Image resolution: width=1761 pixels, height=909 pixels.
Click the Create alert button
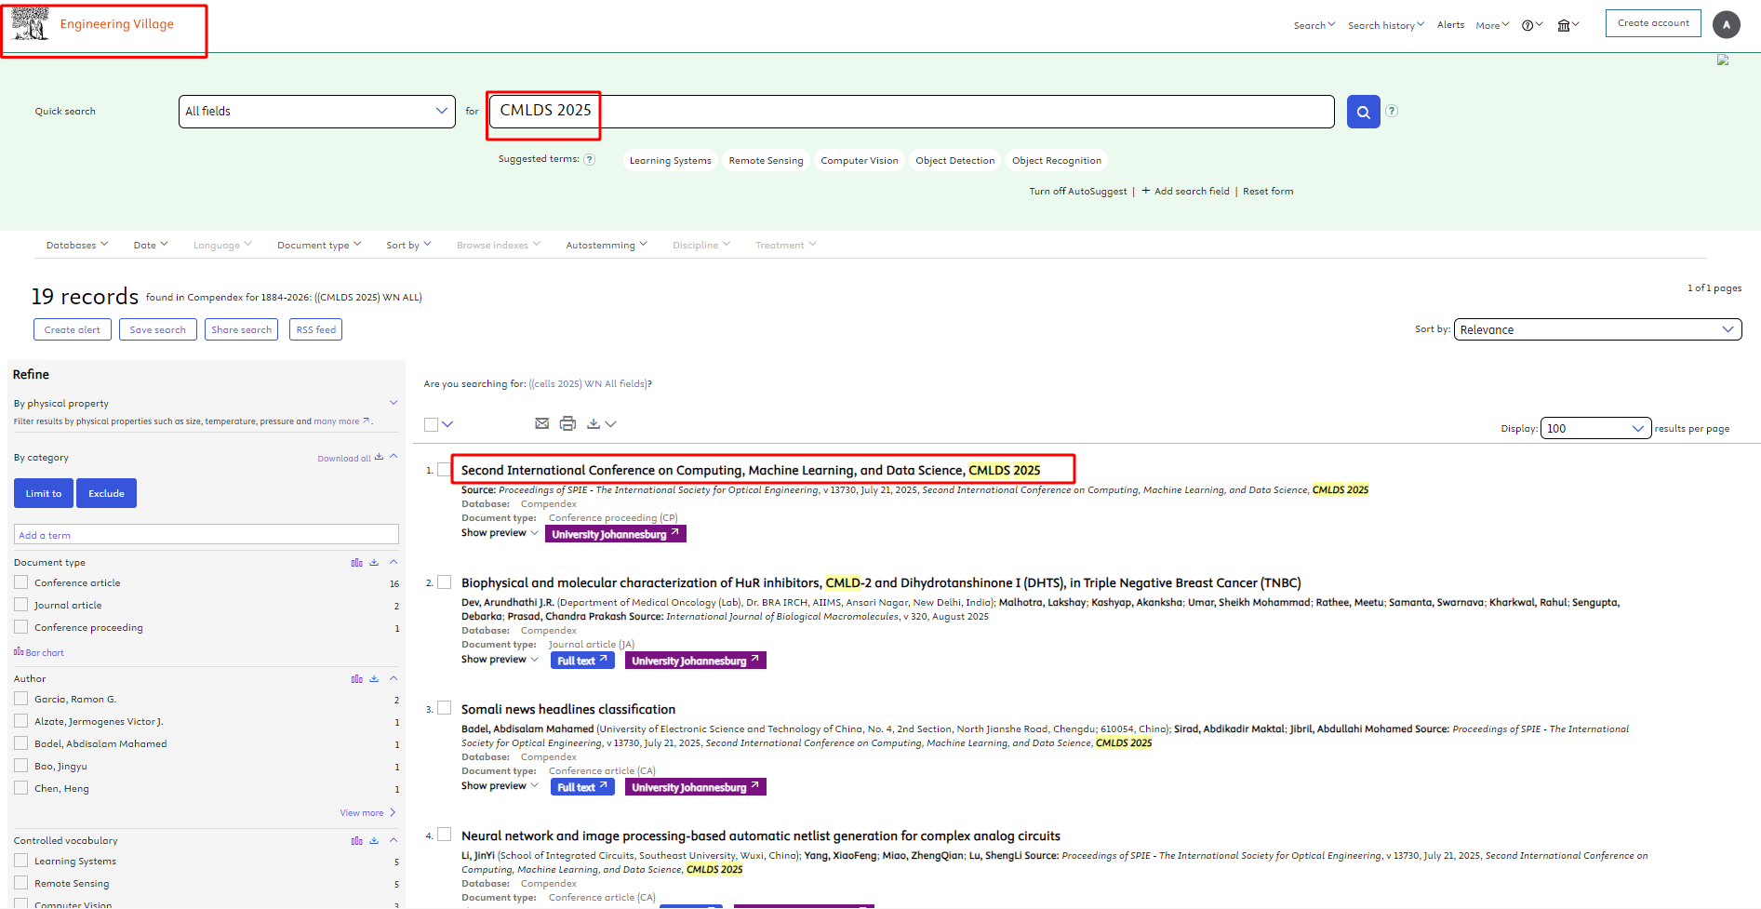coord(73,329)
